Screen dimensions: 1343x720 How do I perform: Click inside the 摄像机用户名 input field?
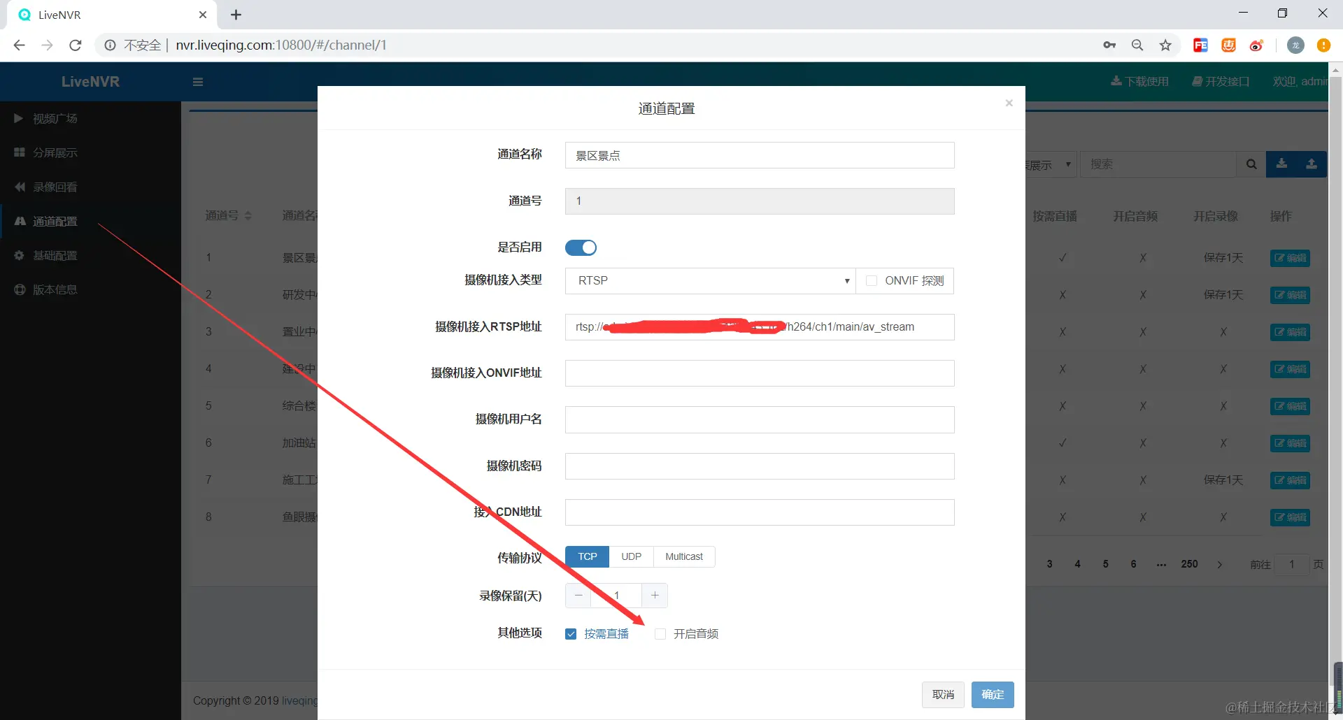760,419
